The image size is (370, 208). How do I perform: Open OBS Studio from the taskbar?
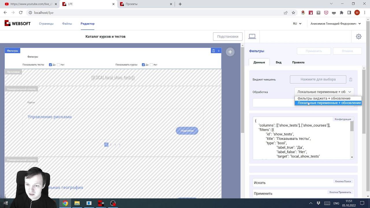[113, 203]
